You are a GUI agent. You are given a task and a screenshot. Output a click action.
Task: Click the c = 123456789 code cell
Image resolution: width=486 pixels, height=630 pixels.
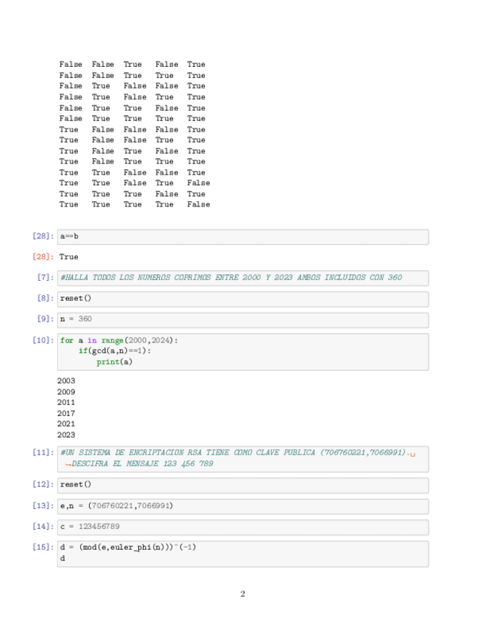click(243, 527)
